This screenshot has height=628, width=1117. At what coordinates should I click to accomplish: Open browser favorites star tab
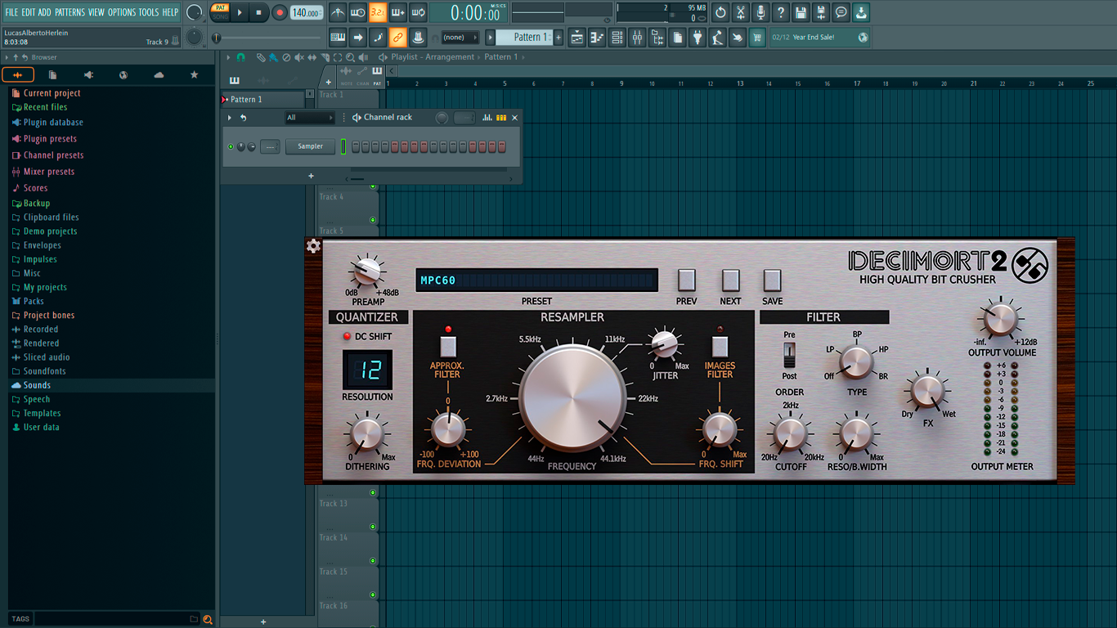pos(194,75)
